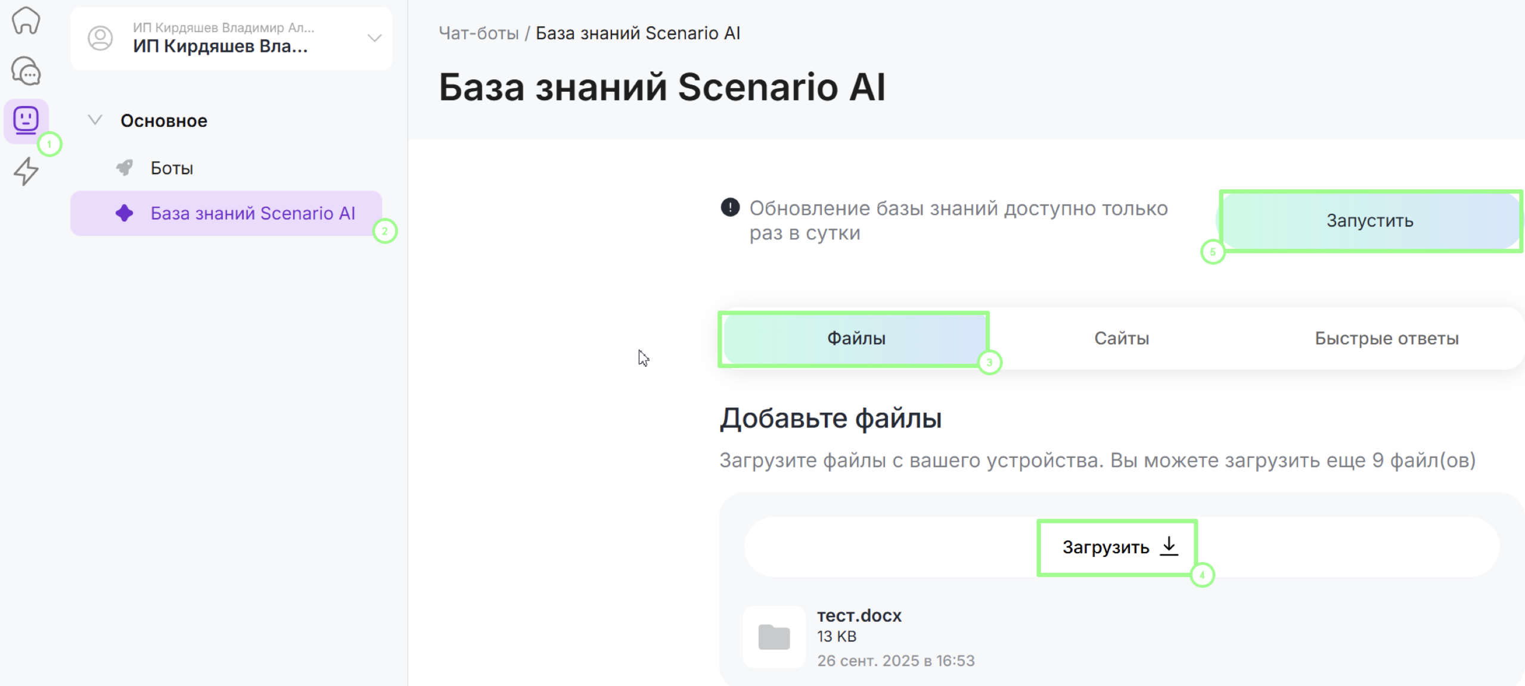Select the chat-bots robot face icon
Image resolution: width=1525 pixels, height=686 pixels.
(x=26, y=120)
